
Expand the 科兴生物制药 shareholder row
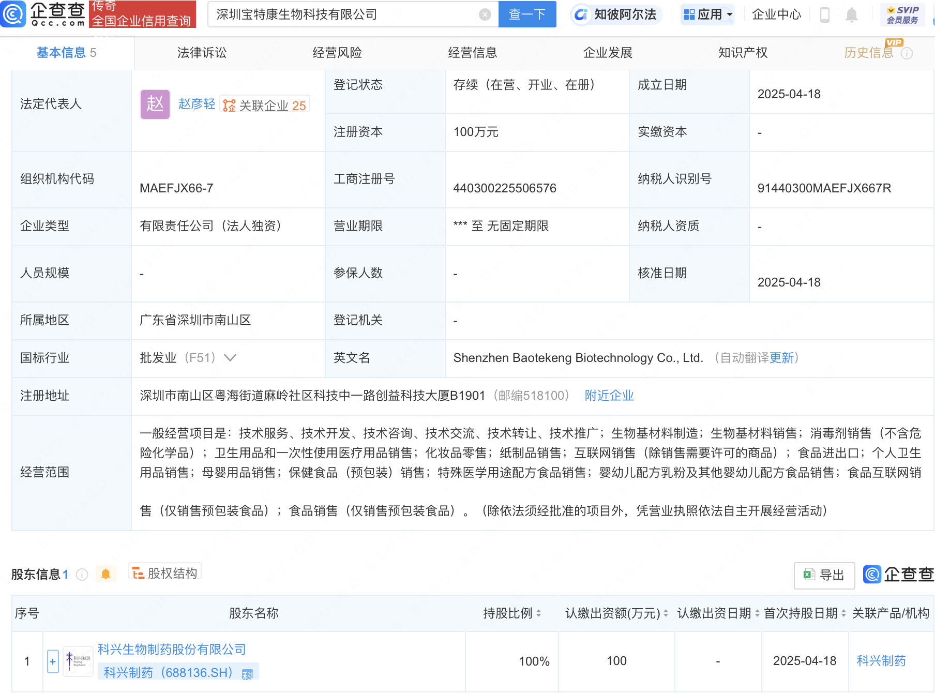click(x=53, y=661)
